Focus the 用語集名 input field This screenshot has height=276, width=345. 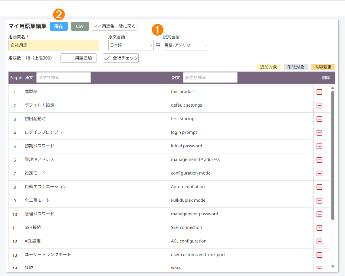click(54, 45)
